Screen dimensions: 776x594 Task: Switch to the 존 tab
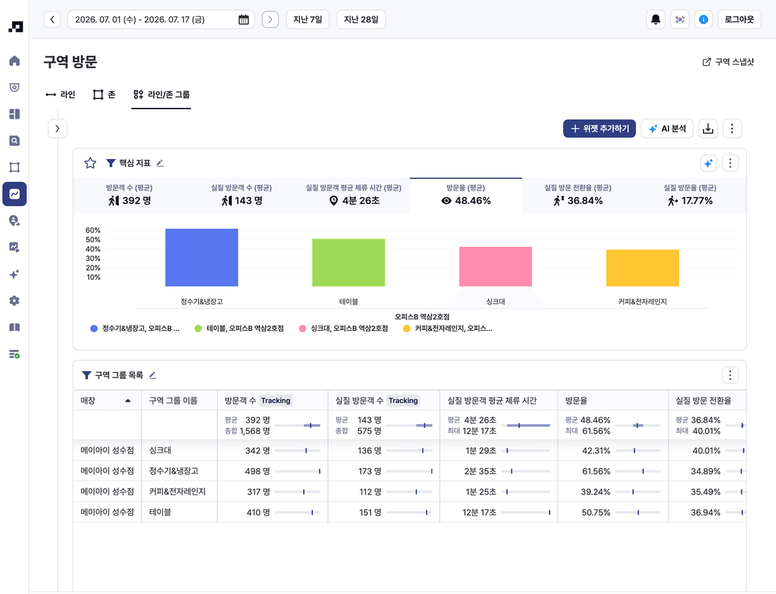(104, 94)
